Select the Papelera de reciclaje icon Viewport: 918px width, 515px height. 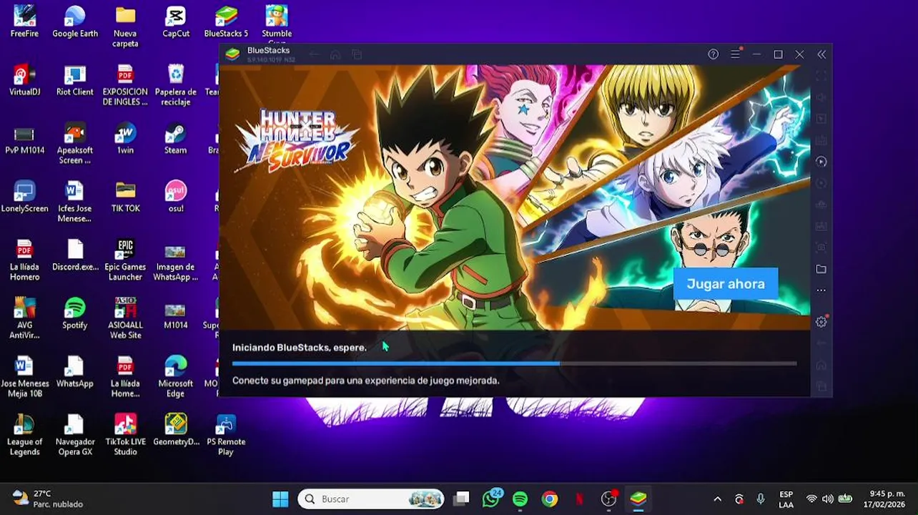pos(176,85)
